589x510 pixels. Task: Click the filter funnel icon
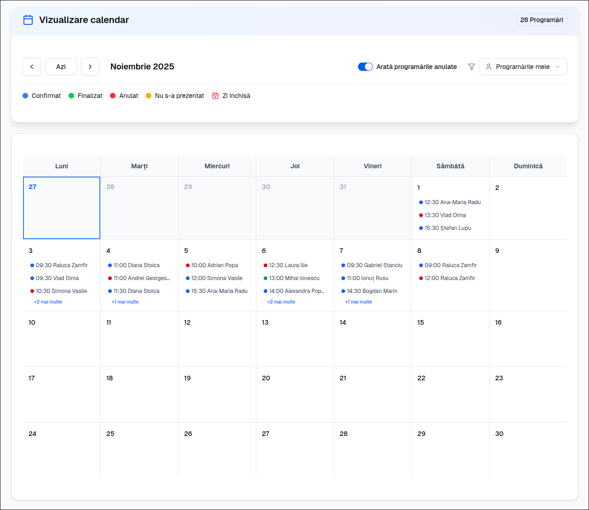point(471,67)
